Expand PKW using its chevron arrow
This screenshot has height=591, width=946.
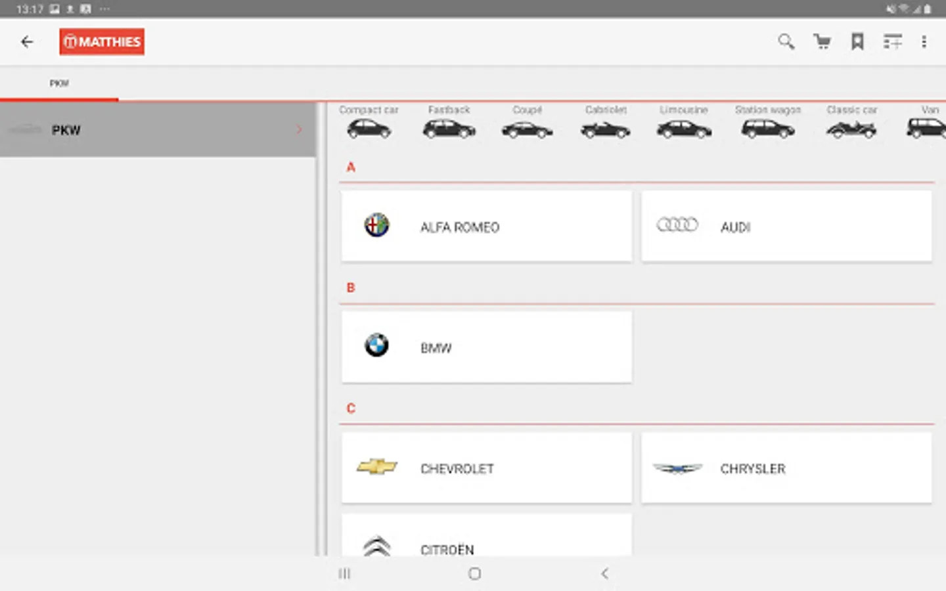300,130
